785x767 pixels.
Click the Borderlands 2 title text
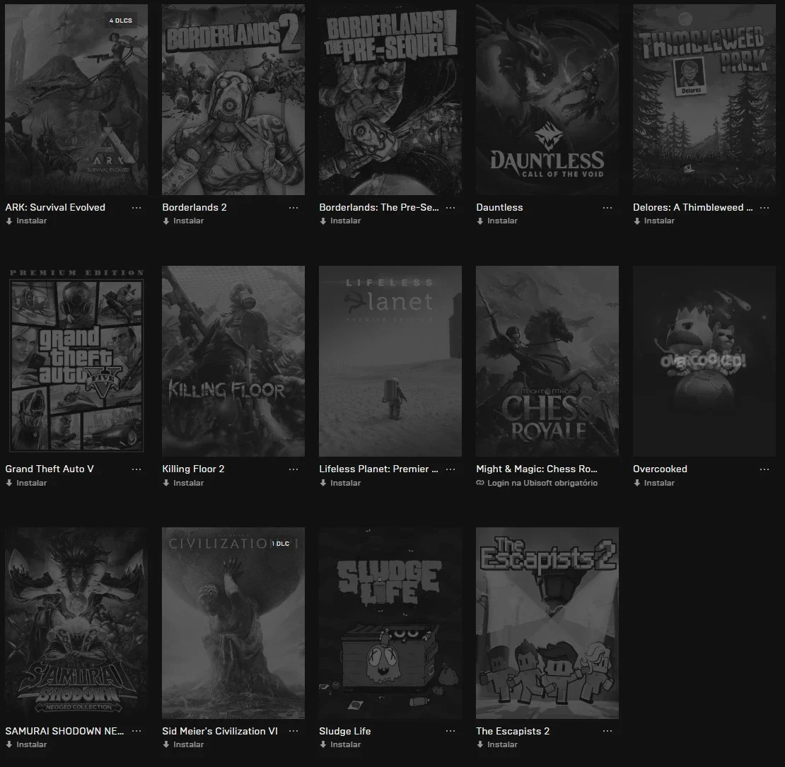click(x=194, y=207)
